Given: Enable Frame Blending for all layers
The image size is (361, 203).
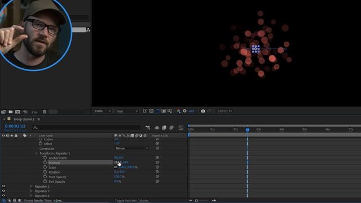Looking at the screenshot, I should click(164, 127).
